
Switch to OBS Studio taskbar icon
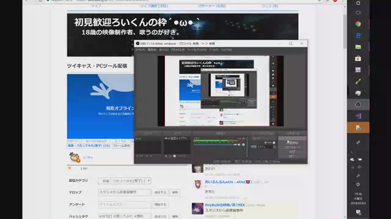358,105
